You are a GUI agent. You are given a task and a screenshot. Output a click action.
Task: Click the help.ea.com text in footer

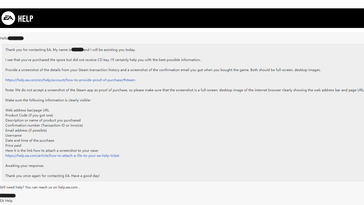pos(68,187)
